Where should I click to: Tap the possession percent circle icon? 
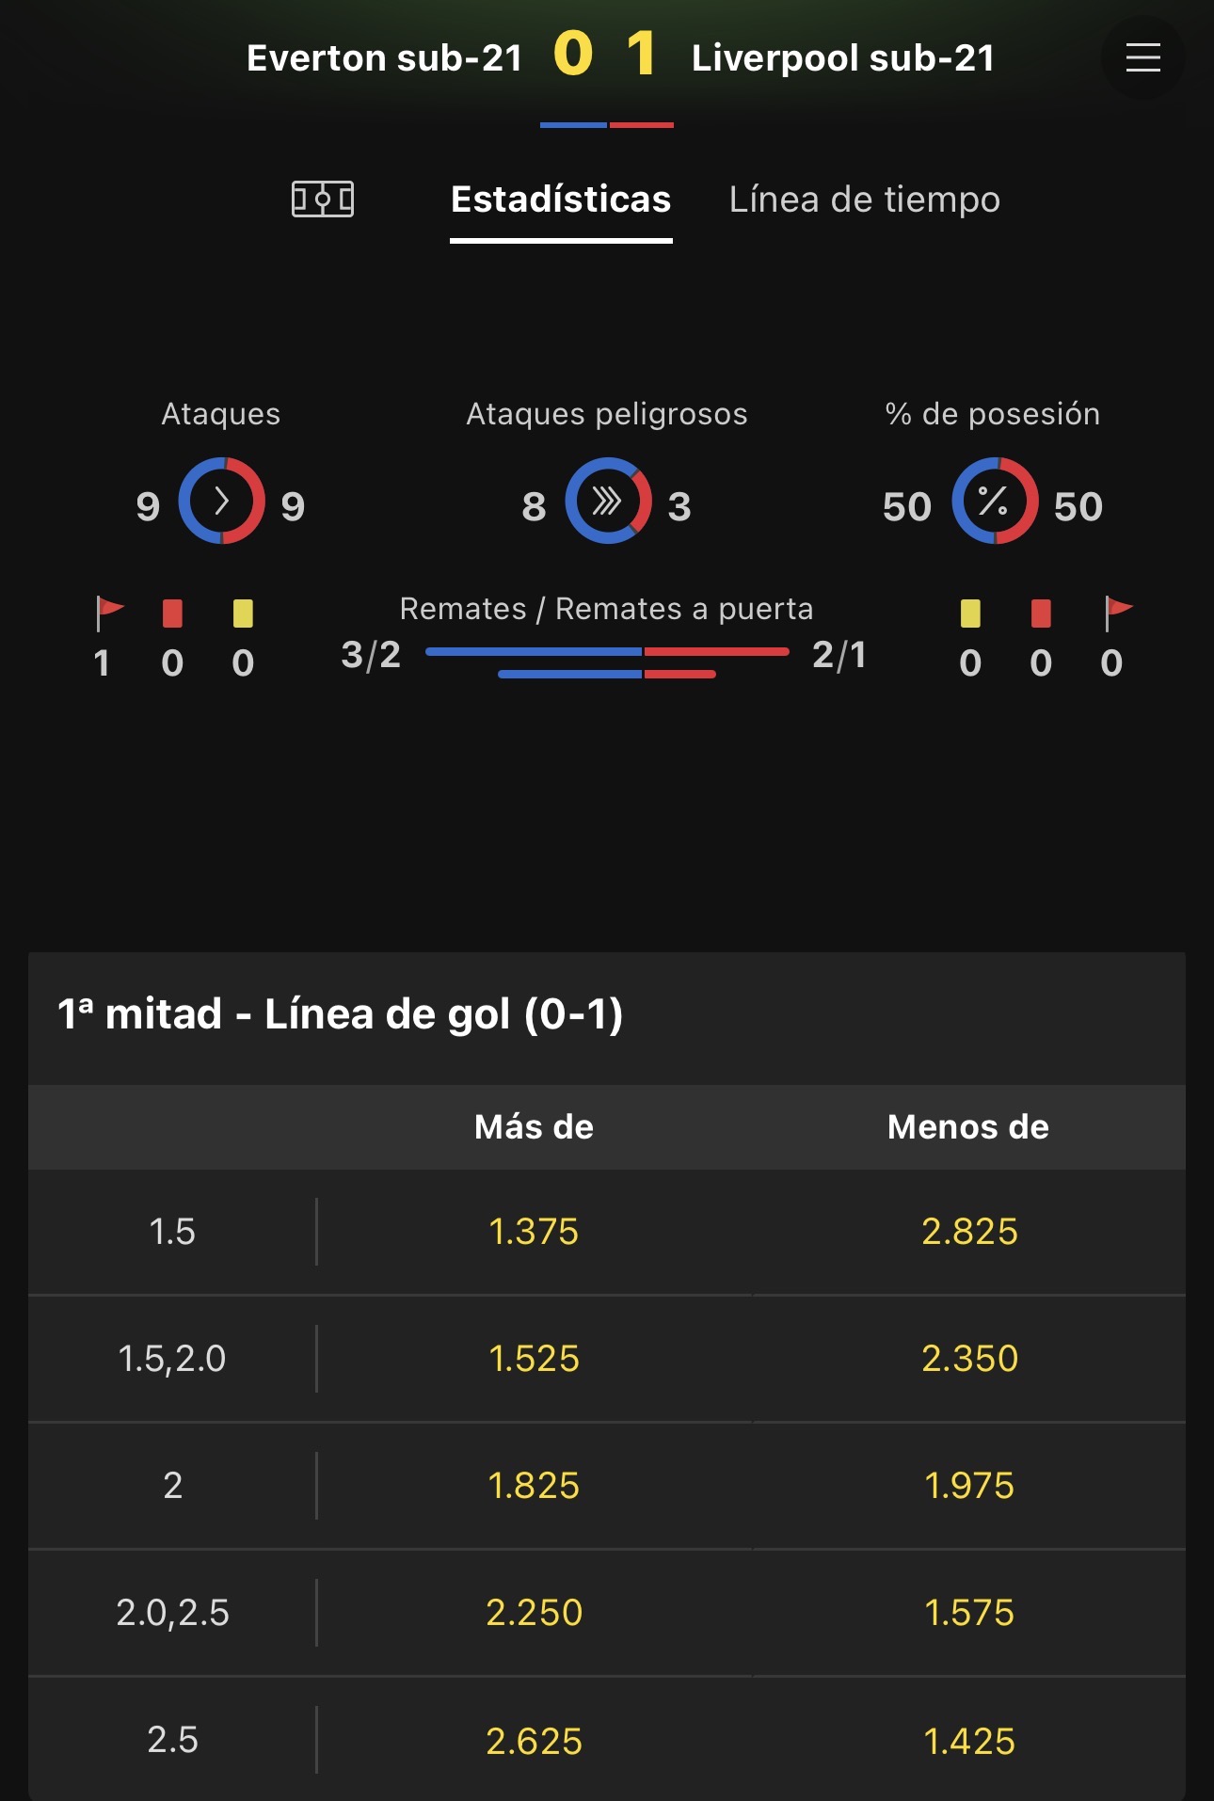pos(995,501)
